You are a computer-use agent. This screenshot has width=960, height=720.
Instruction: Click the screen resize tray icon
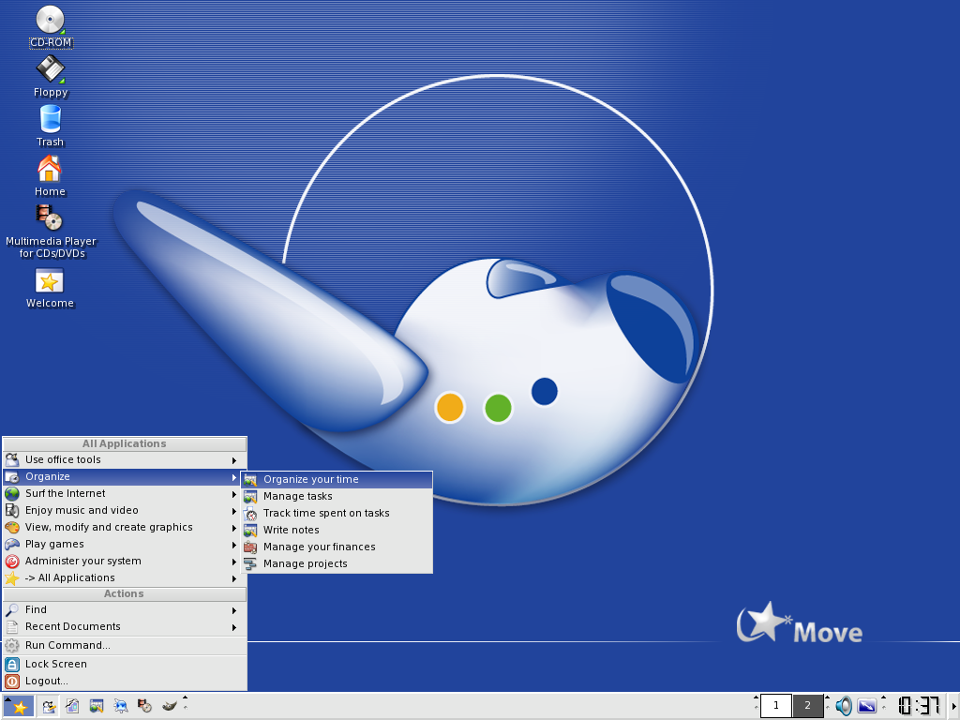867,707
